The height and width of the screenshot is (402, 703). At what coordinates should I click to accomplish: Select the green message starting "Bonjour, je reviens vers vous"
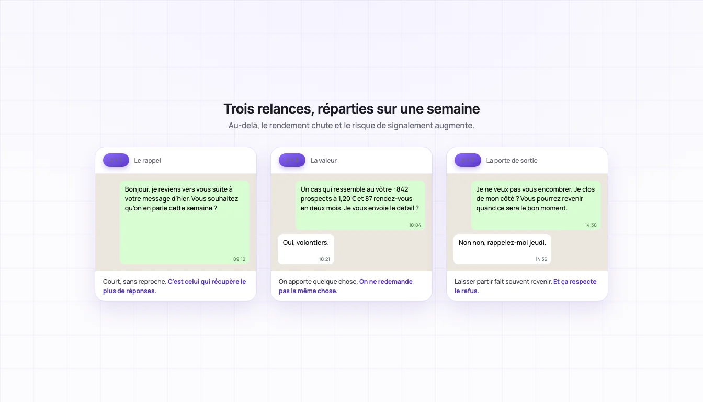click(185, 222)
